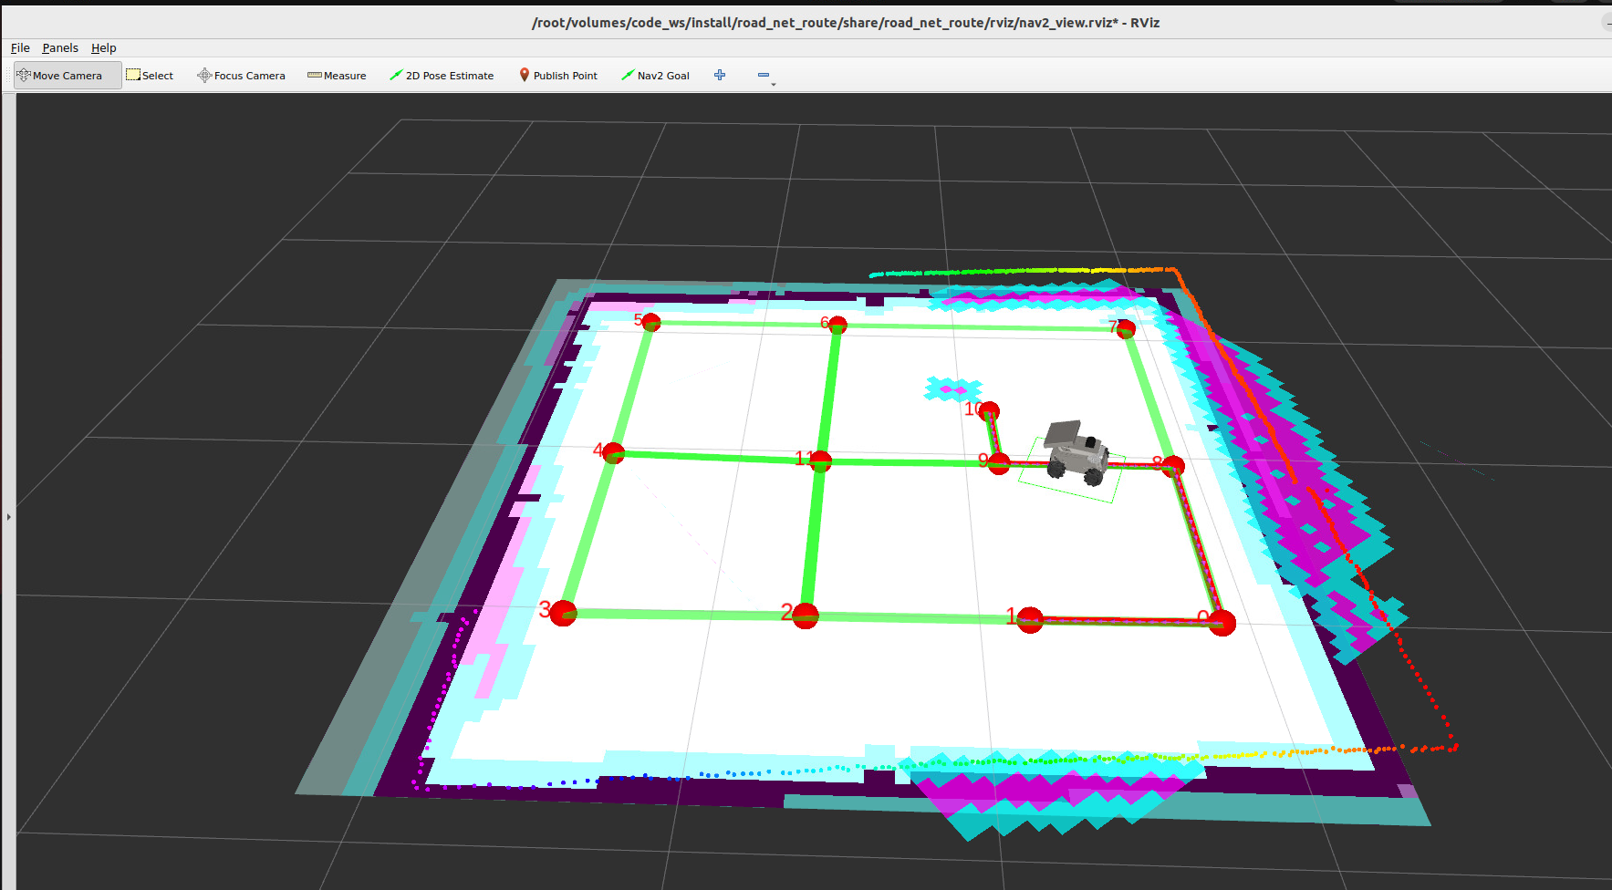Click the Nav2 Goal tool
The width and height of the screenshot is (1612, 890).
coord(655,76)
